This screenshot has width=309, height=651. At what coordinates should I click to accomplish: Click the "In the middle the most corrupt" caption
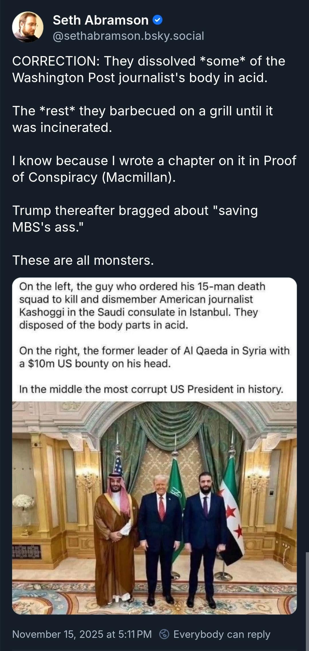(151, 389)
